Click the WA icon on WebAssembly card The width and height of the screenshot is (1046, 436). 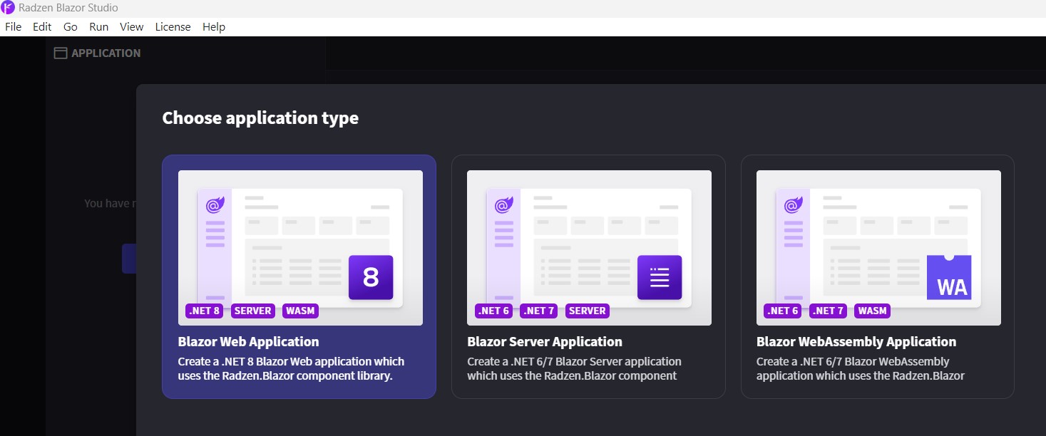point(949,277)
